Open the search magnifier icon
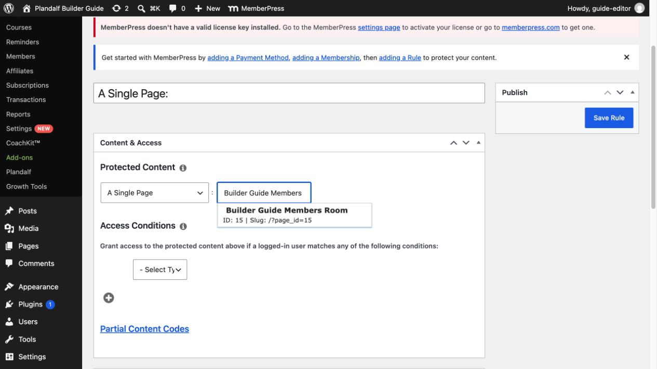Screen dimensions: 657x369 click(141, 8)
